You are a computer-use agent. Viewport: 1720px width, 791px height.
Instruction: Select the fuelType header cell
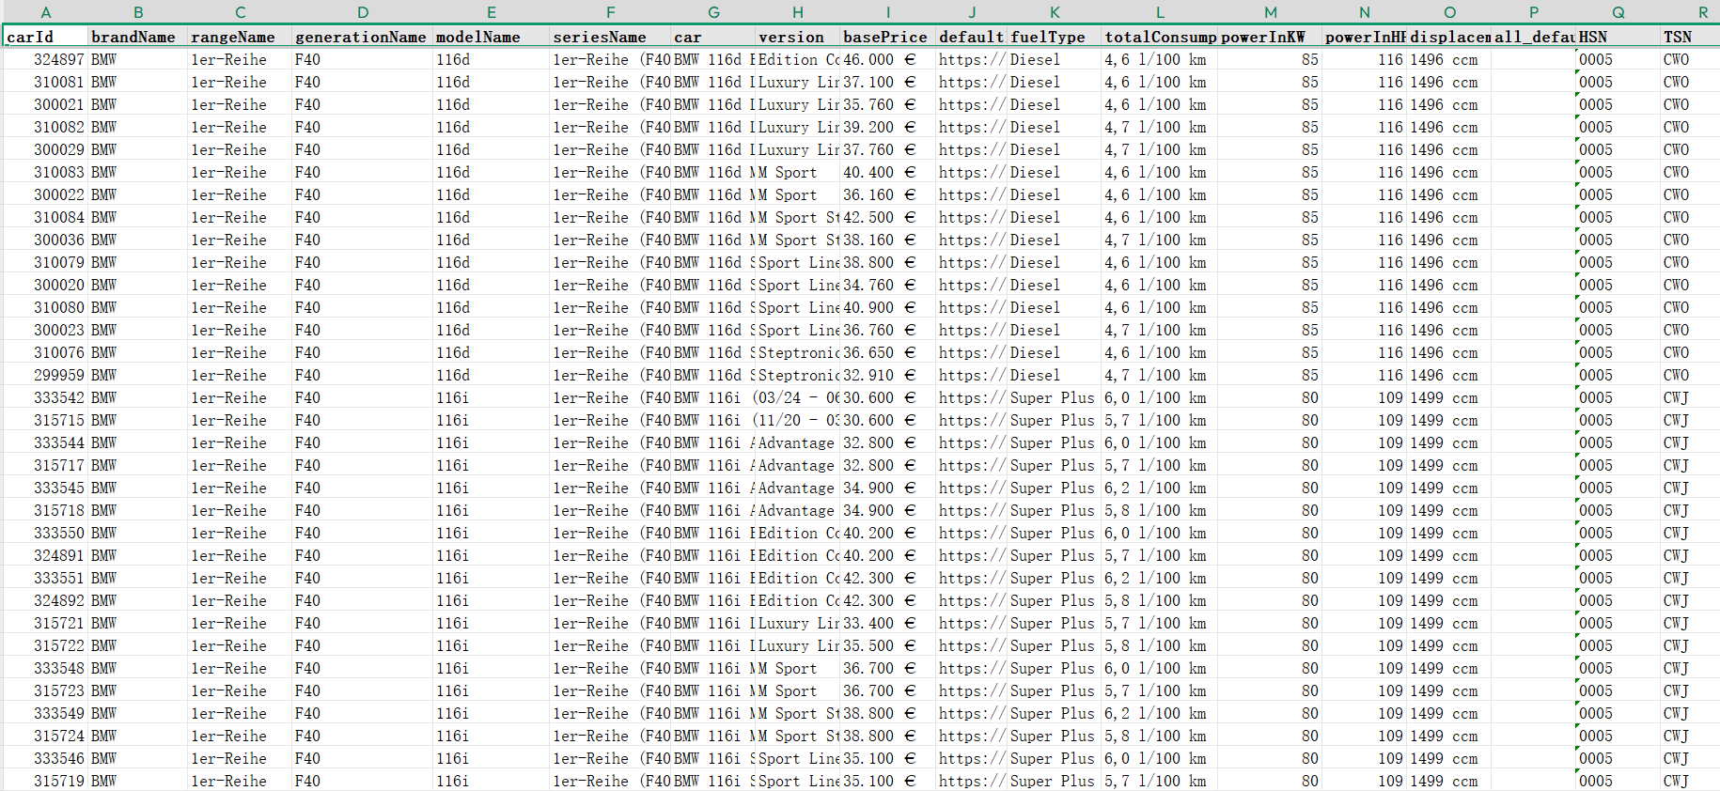tap(1053, 37)
